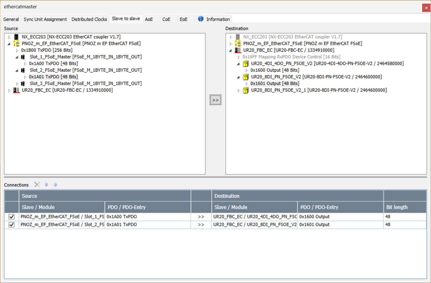Uncheck the 0x1A00 TxPDO connection checkbox
The height and width of the screenshot is (283, 431).
(11, 217)
